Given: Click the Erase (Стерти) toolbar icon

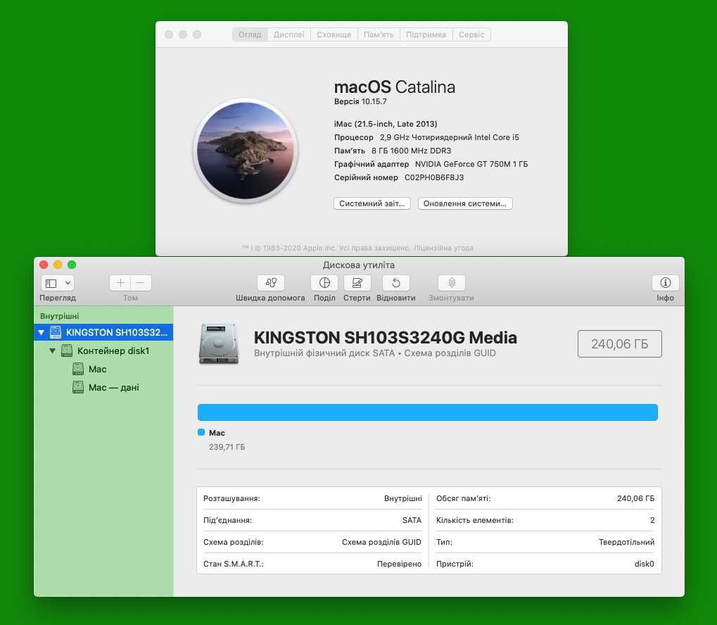Looking at the screenshot, I should point(357,283).
